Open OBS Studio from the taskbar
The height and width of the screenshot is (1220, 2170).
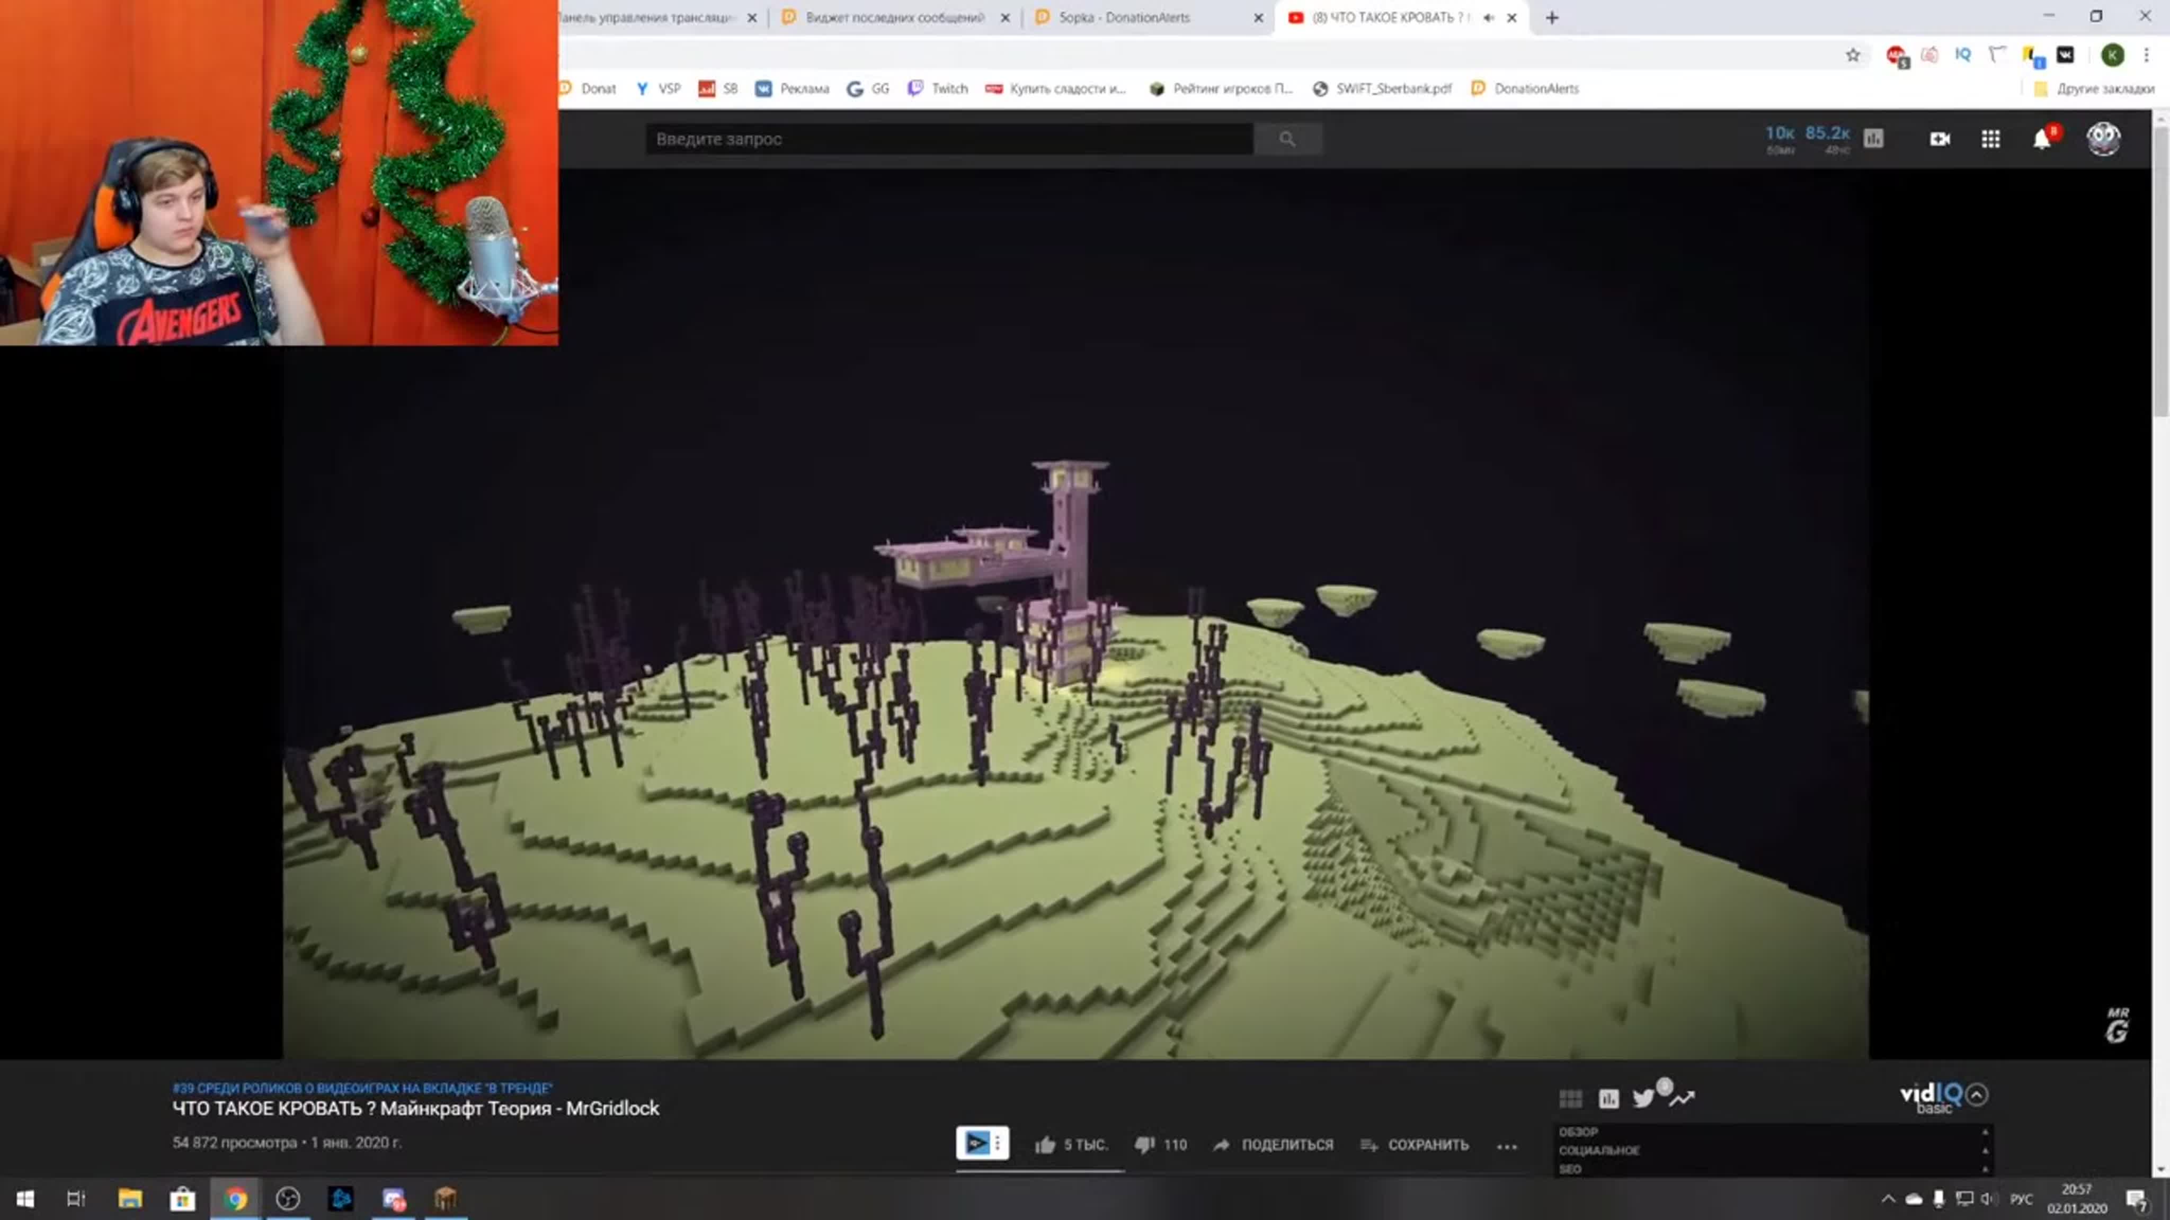[288, 1198]
